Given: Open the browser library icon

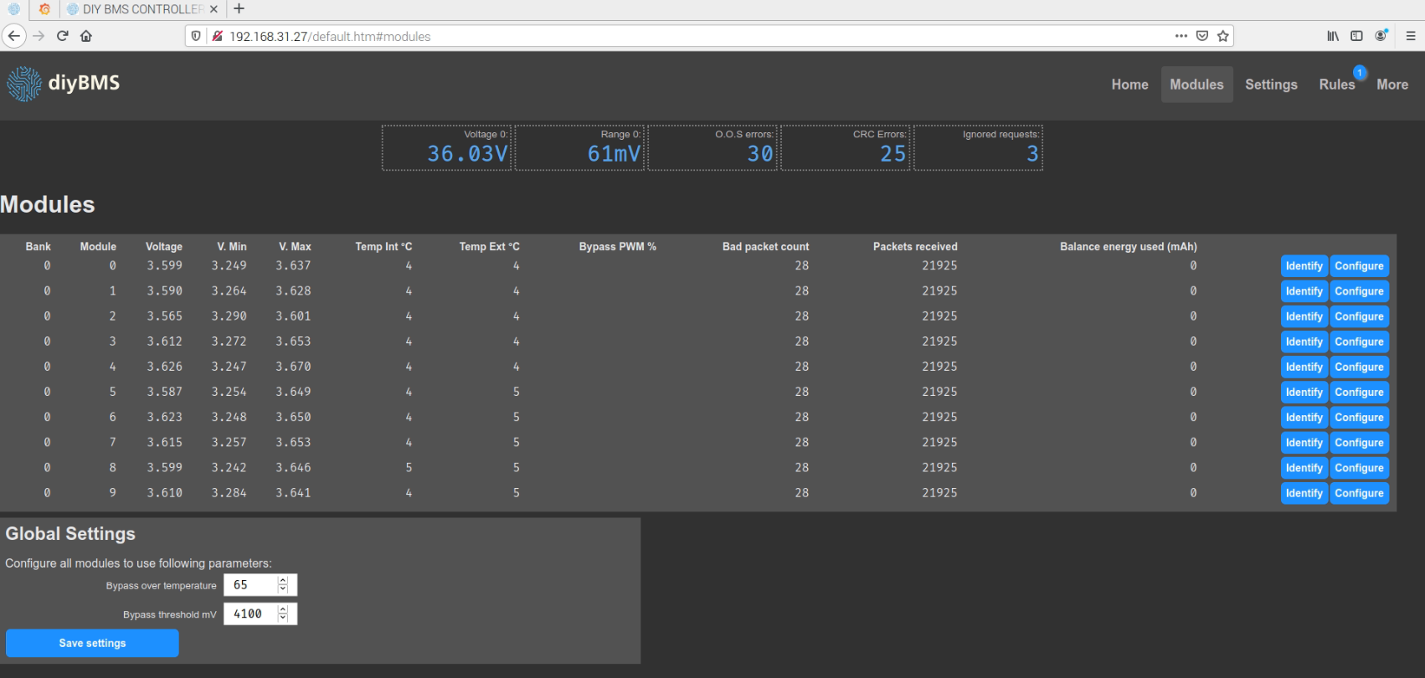Looking at the screenshot, I should click(x=1333, y=36).
